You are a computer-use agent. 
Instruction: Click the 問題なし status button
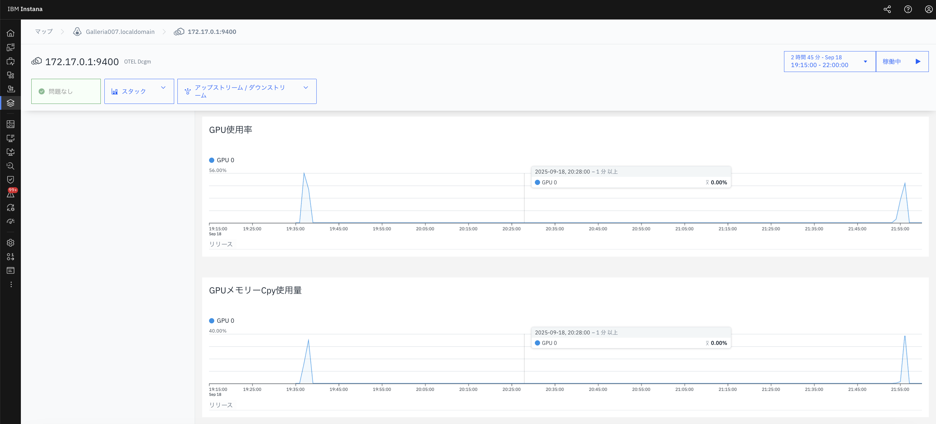coord(66,91)
